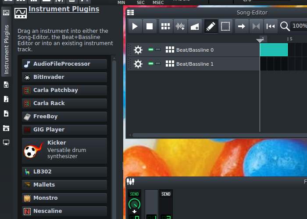Click the Carla Patchbay plugin icon
Image resolution: width=307 pixels, height=219 pixels.
coord(27,91)
